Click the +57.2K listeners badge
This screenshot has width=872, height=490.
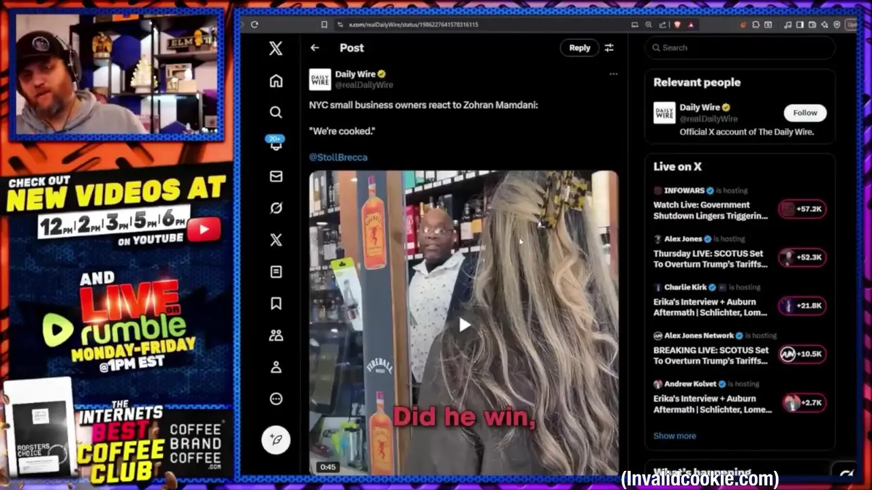(803, 209)
